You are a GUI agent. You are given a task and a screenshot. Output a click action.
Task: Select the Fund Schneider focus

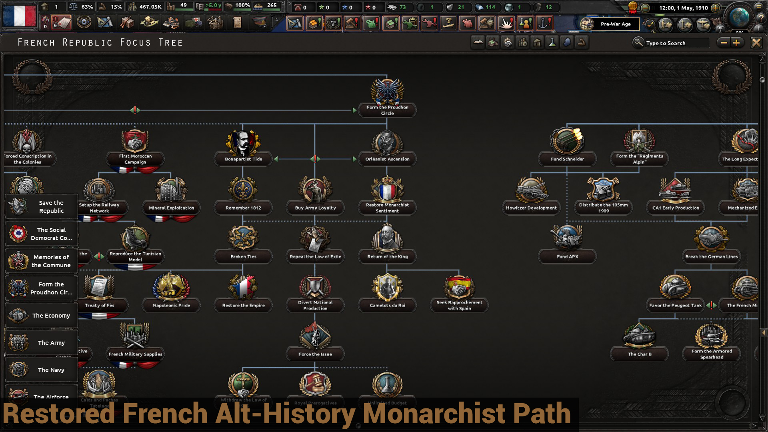pos(567,148)
